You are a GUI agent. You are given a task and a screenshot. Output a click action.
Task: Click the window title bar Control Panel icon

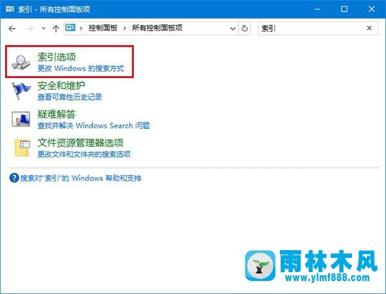pyautogui.click(x=10, y=9)
